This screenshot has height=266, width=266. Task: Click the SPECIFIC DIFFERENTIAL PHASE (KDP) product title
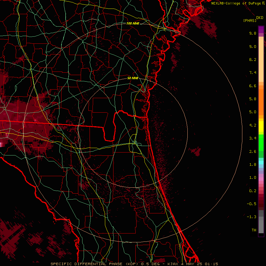pyautogui.click(x=94, y=264)
